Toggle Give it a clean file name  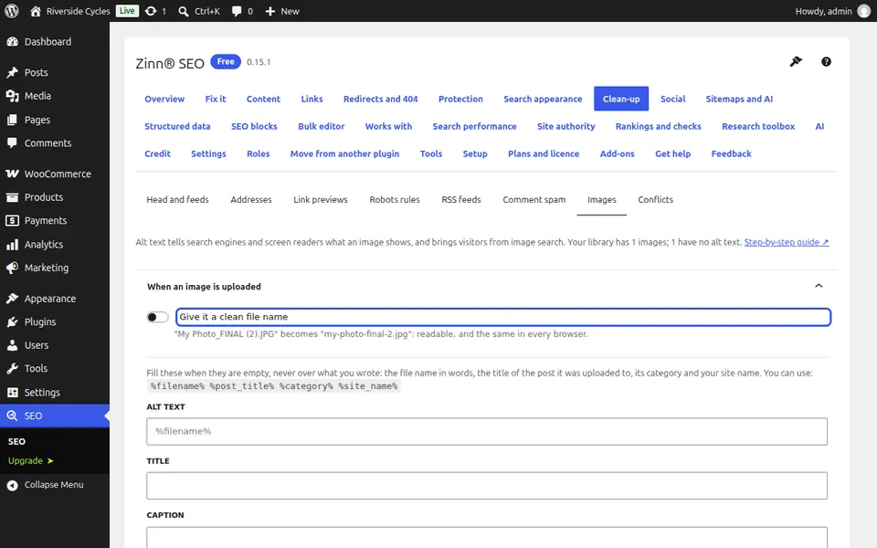point(157,317)
